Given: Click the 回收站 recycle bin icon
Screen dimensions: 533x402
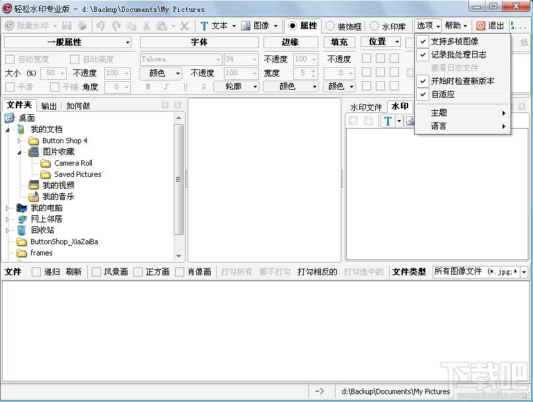Looking at the screenshot, I should click(x=21, y=230).
